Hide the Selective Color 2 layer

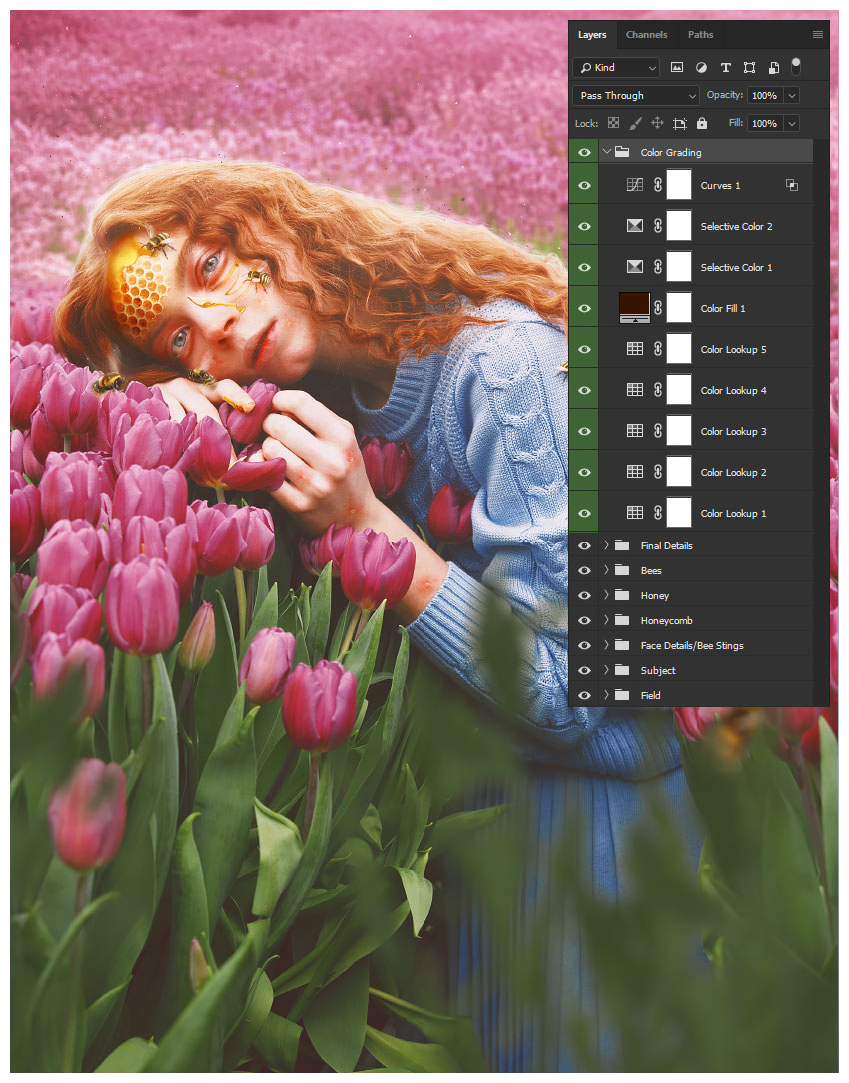[x=584, y=226]
